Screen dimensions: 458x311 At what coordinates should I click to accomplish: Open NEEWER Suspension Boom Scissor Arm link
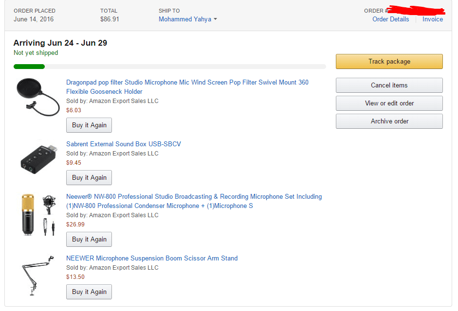(152, 259)
